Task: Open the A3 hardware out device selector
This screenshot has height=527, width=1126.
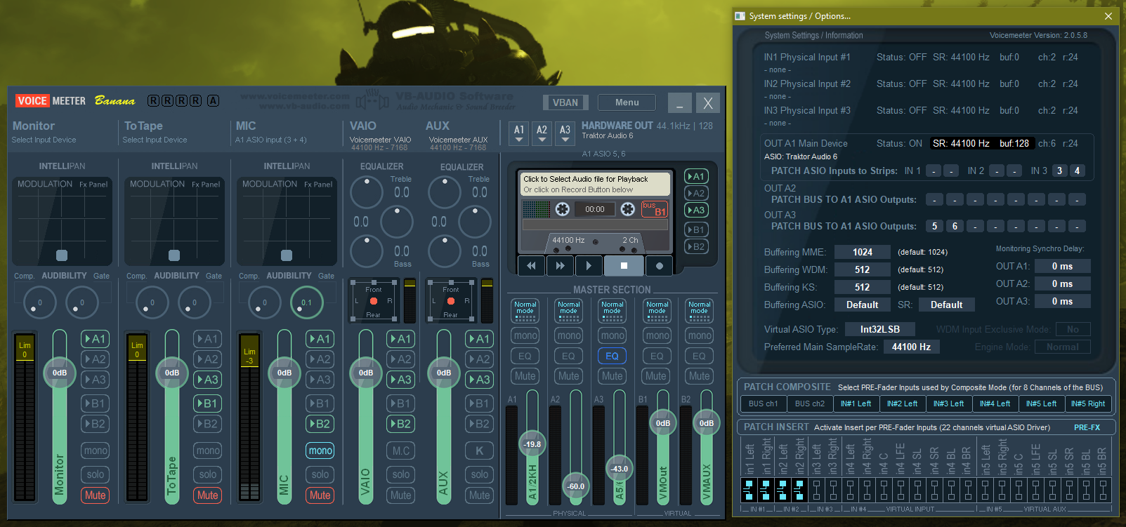Action: [565, 133]
